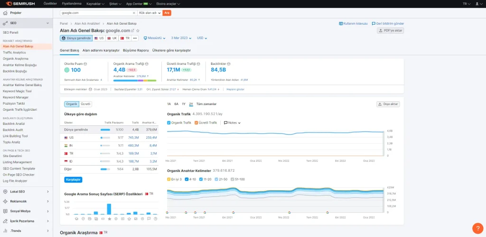Toggle 21-50 positions checkbox
The width and height of the screenshot is (486, 237).
[216, 179]
